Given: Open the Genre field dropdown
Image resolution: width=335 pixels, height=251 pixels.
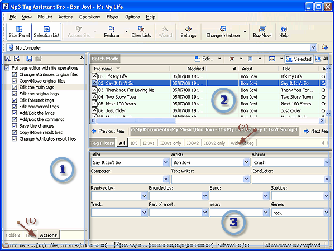Looking at the screenshot, I should tap(327, 213).
